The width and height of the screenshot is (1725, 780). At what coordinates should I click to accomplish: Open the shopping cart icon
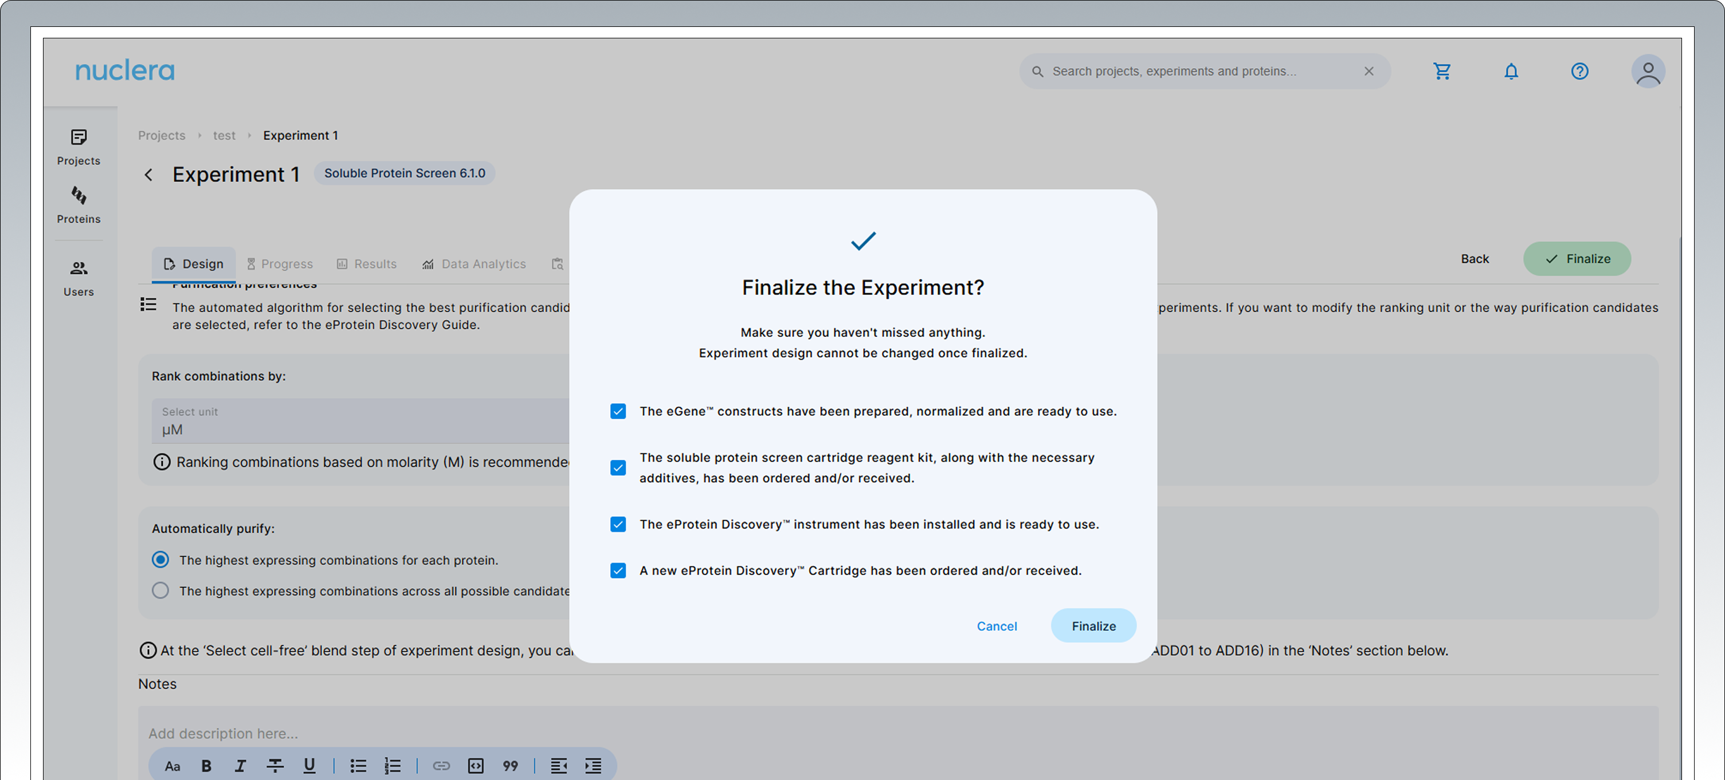pyautogui.click(x=1442, y=71)
